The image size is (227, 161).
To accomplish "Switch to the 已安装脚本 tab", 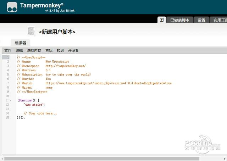I will point(180,20).
